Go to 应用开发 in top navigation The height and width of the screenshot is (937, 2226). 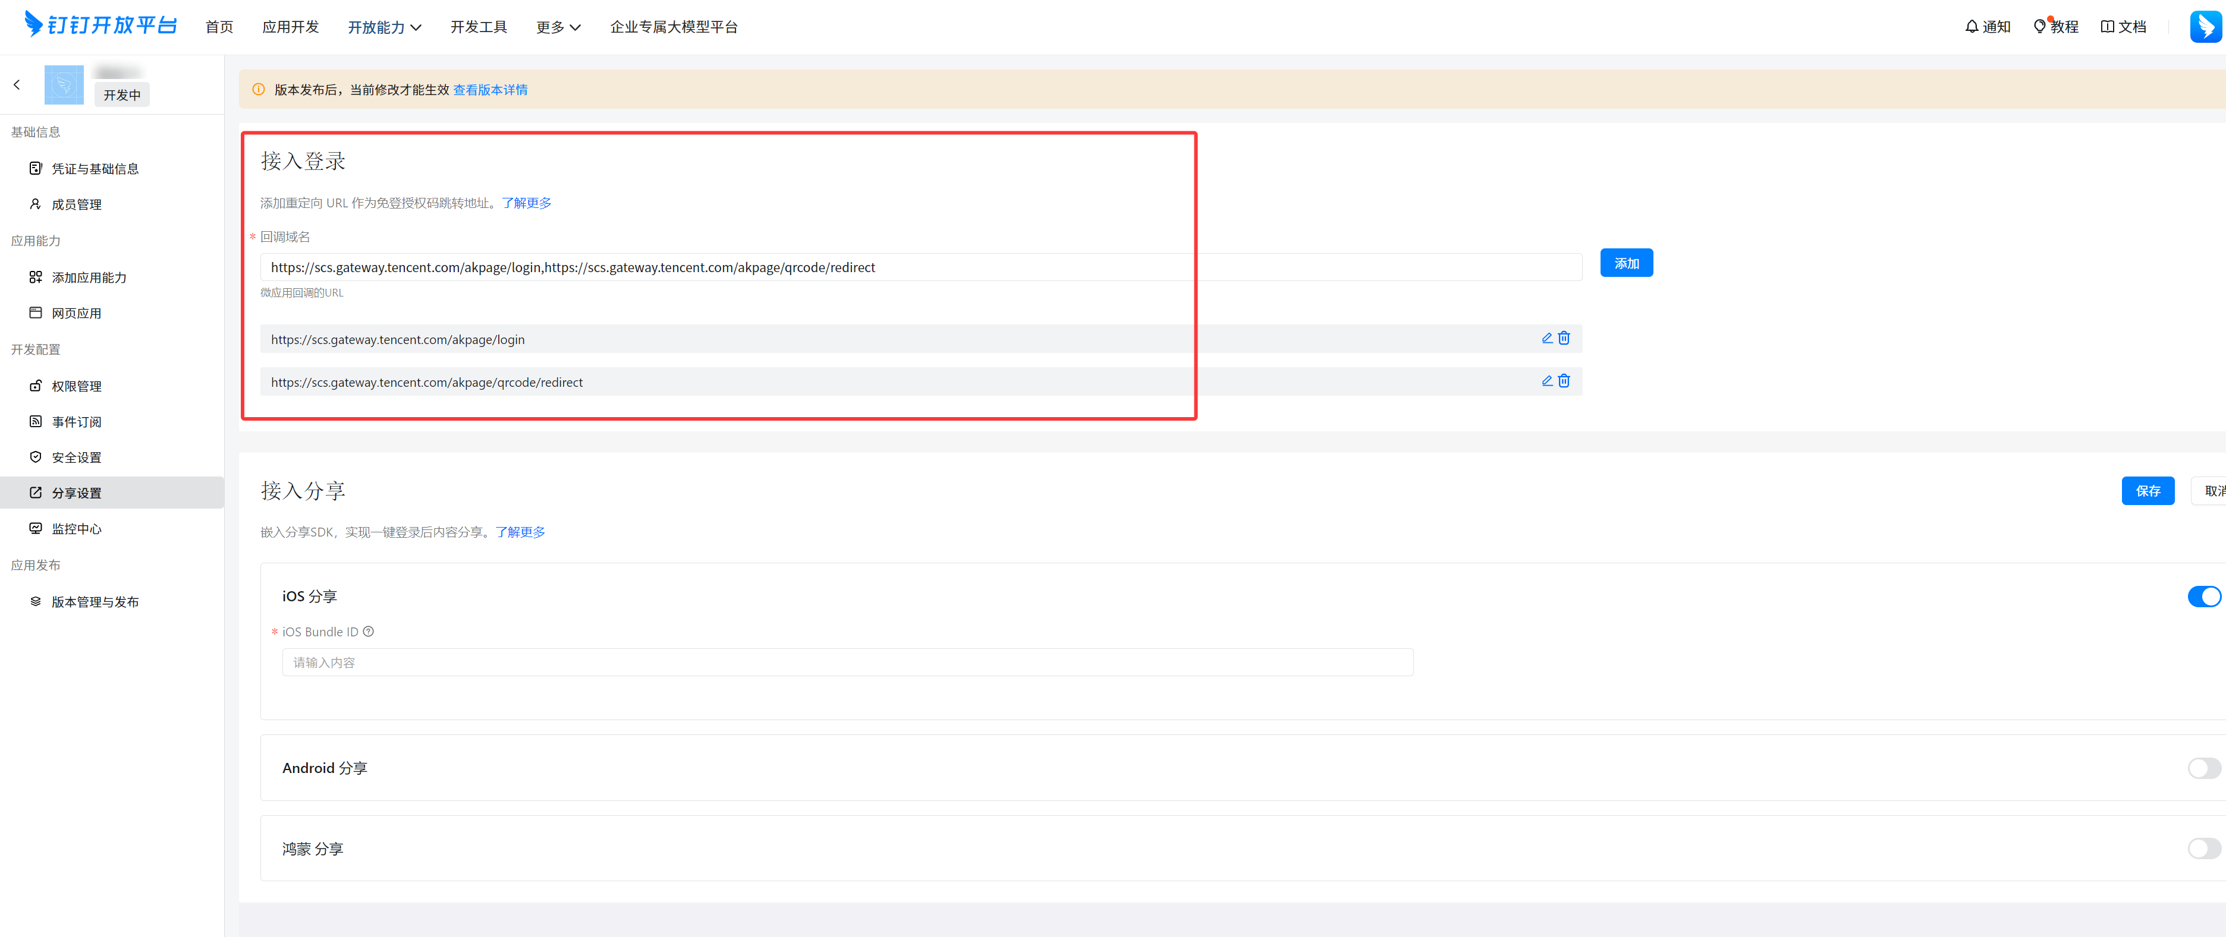290,27
